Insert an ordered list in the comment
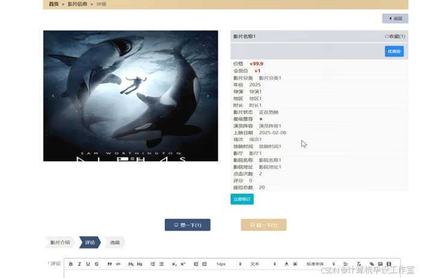 [x=153, y=264]
